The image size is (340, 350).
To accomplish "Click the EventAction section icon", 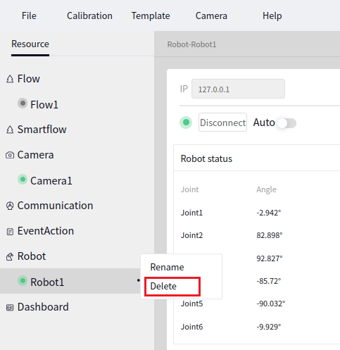I will [10, 232].
